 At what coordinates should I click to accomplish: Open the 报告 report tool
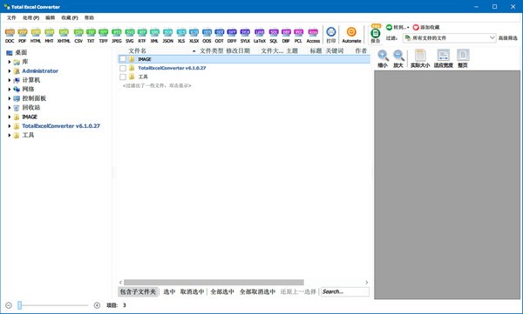376,34
